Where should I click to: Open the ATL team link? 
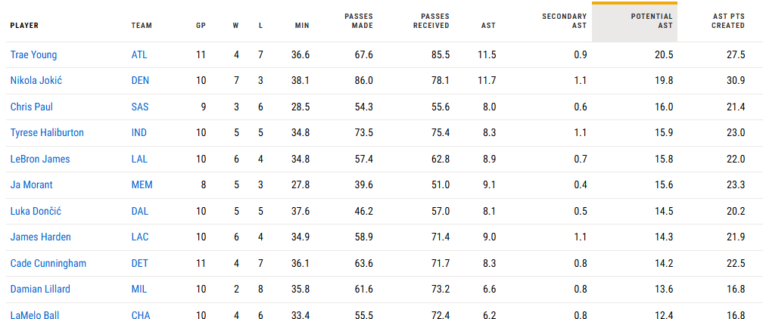pyautogui.click(x=139, y=55)
